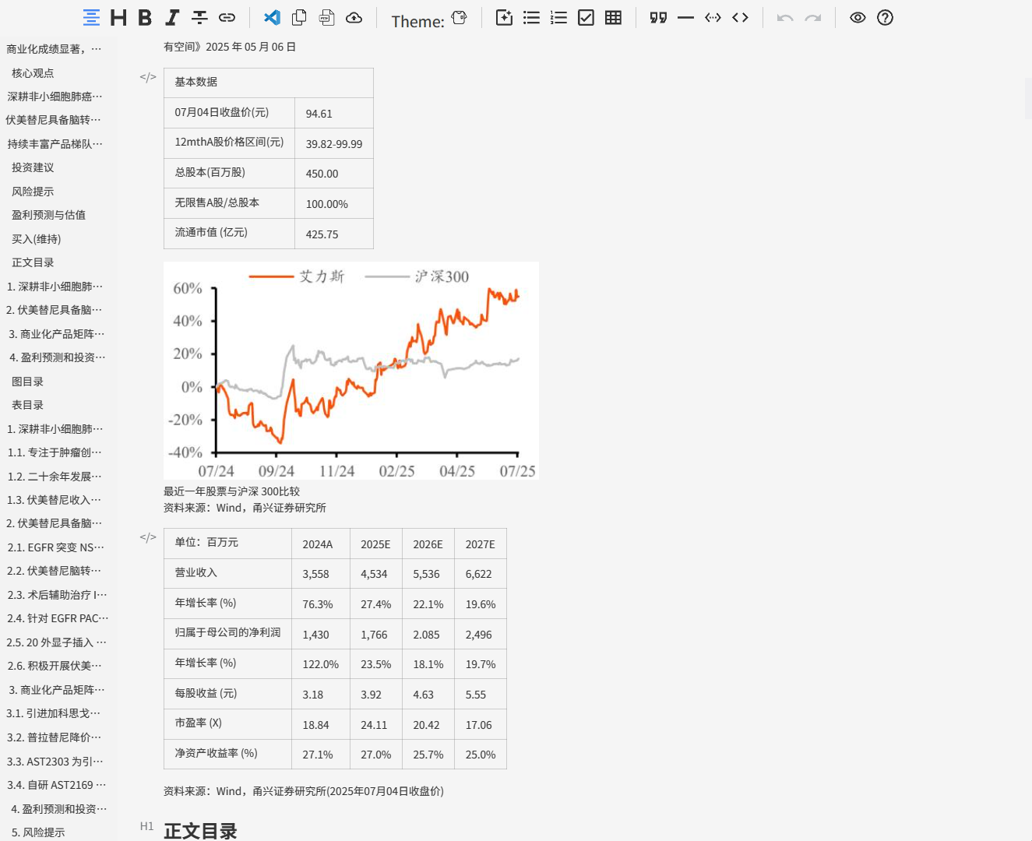Click the 17.06 P/E ratio cell
The height and width of the screenshot is (841, 1032).
481,724
